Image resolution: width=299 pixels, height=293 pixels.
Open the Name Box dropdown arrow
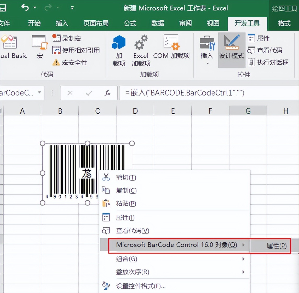39,93
